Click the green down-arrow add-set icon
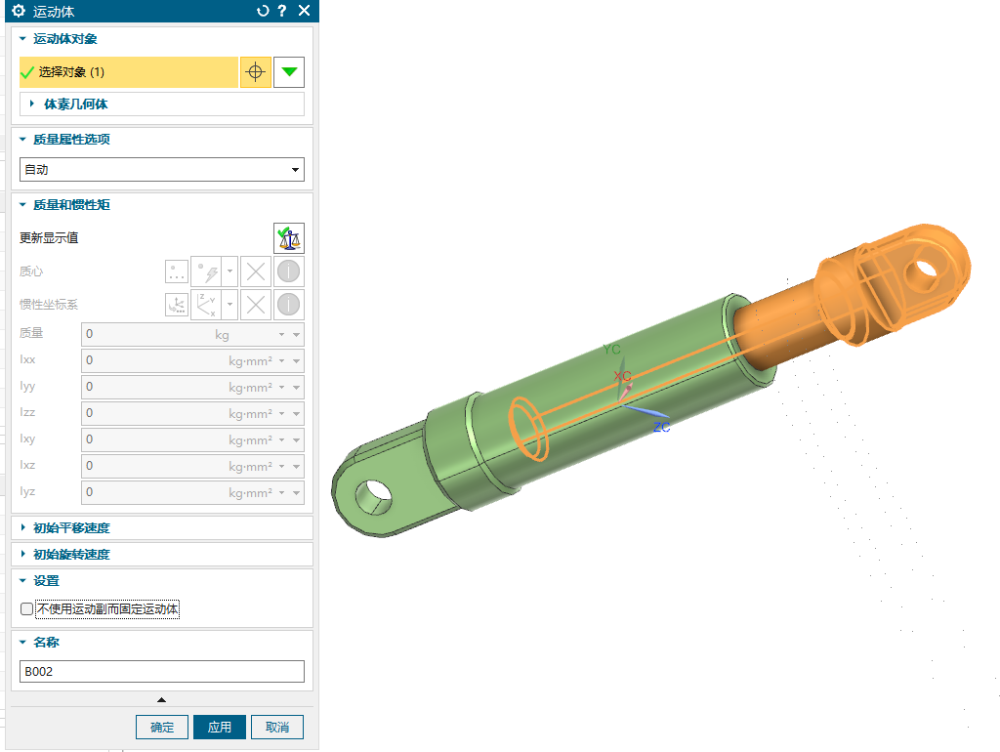Screen dimensions: 1000x752 [x=289, y=72]
